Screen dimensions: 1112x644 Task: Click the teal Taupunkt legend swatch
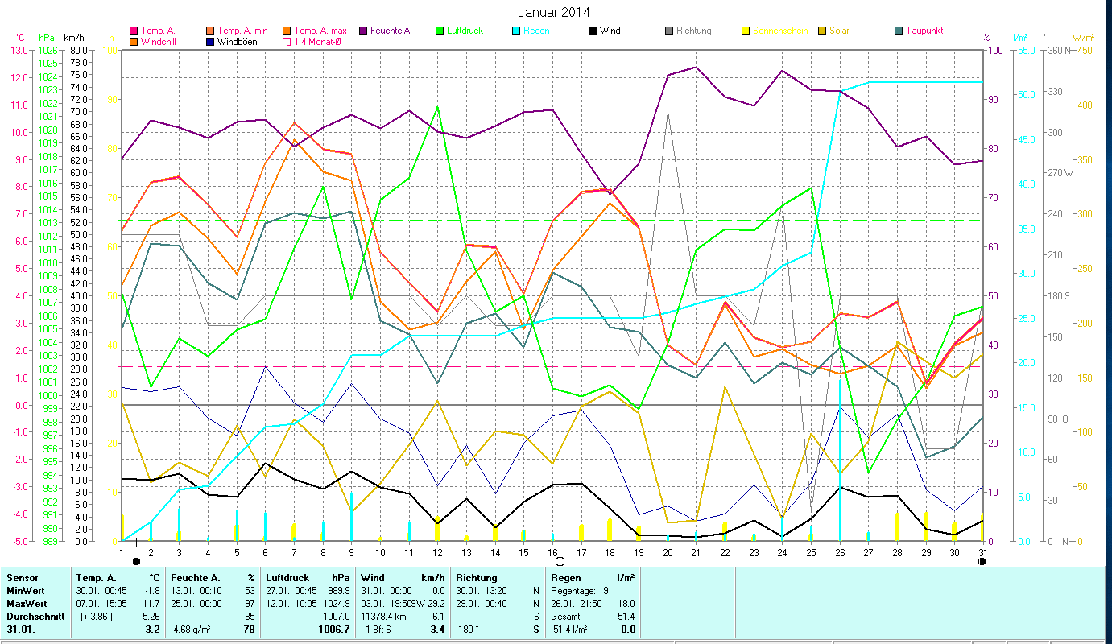click(899, 31)
